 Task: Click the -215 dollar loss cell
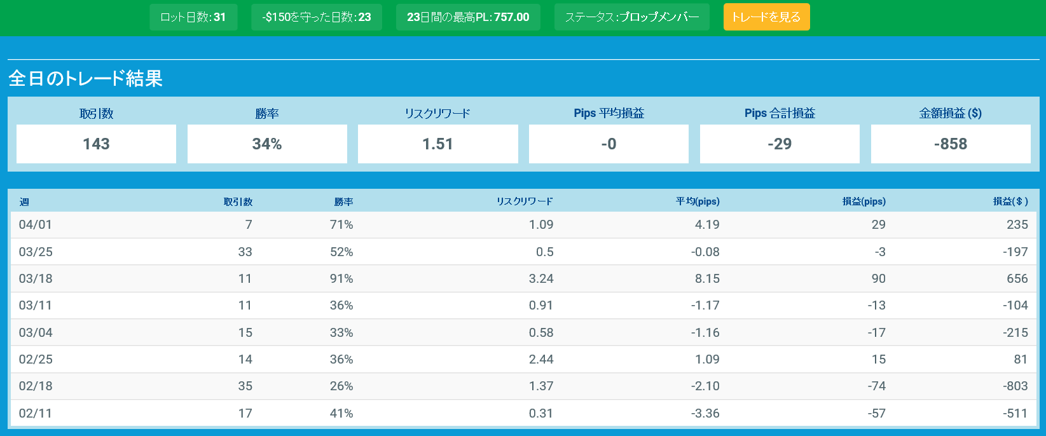[1015, 332]
